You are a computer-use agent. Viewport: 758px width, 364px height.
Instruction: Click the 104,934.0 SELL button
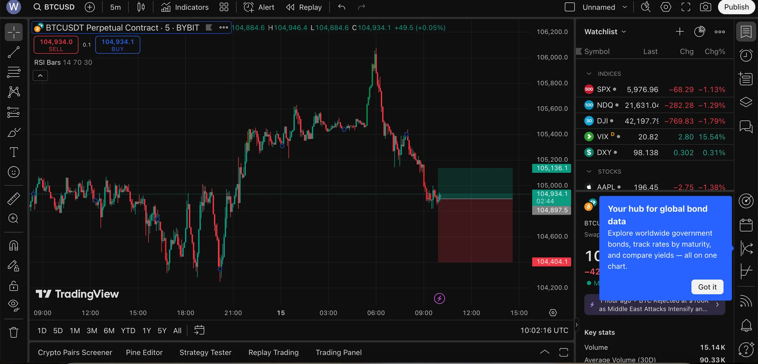(56, 45)
